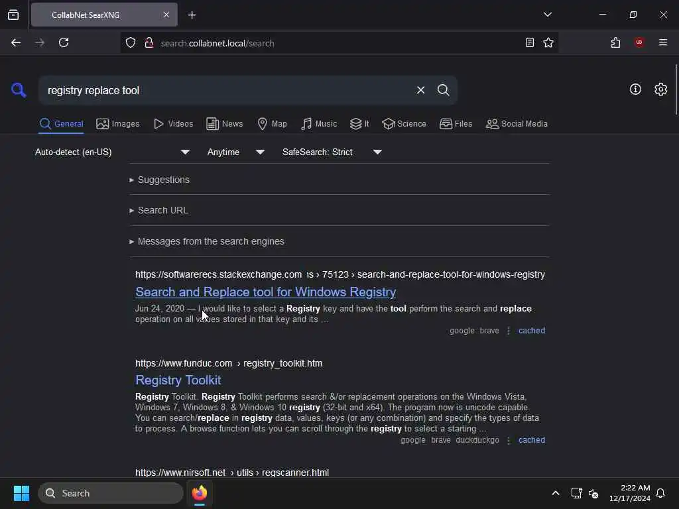Screen dimensions: 679x509
Task: Click the funduc.com registry_toolkit.htm URL
Action: (x=229, y=364)
